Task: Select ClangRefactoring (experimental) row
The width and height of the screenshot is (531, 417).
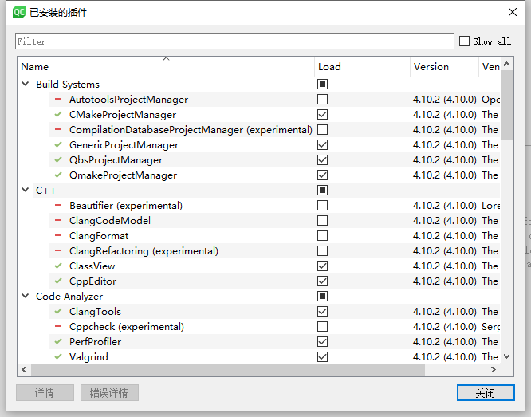Action: point(274,250)
